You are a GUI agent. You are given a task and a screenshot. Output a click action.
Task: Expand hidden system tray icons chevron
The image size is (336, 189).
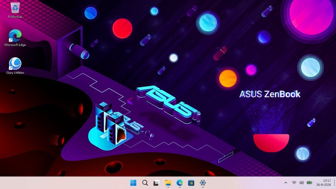click(286, 183)
